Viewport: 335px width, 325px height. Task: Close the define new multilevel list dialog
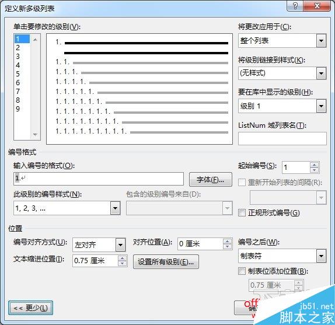pyautogui.click(x=317, y=6)
